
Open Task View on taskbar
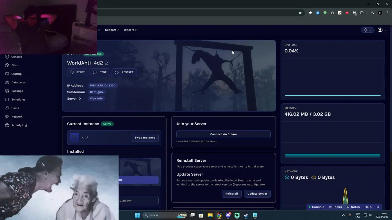(x=192, y=215)
